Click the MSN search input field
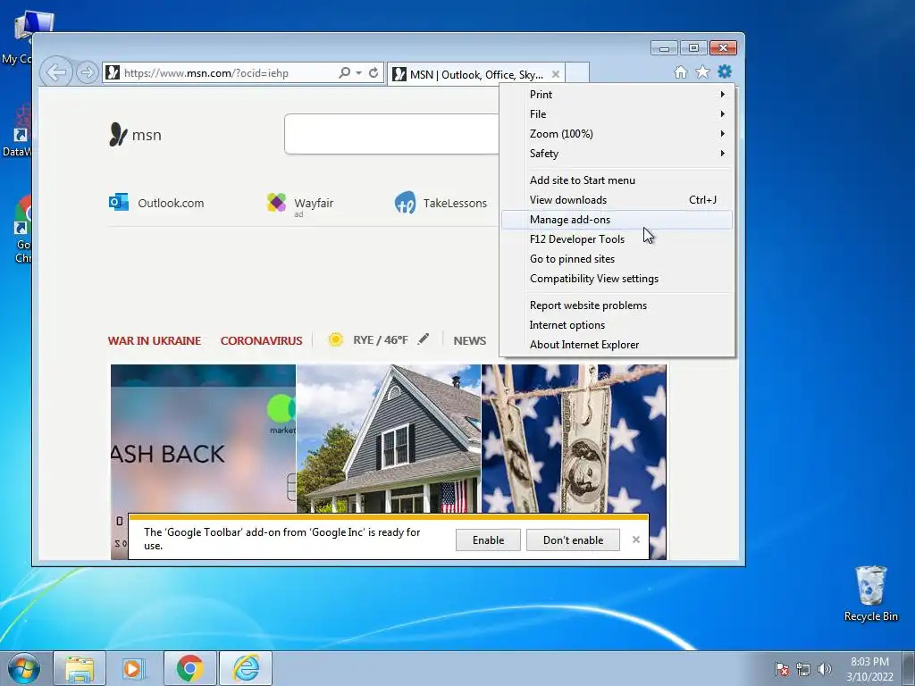 [x=391, y=134]
